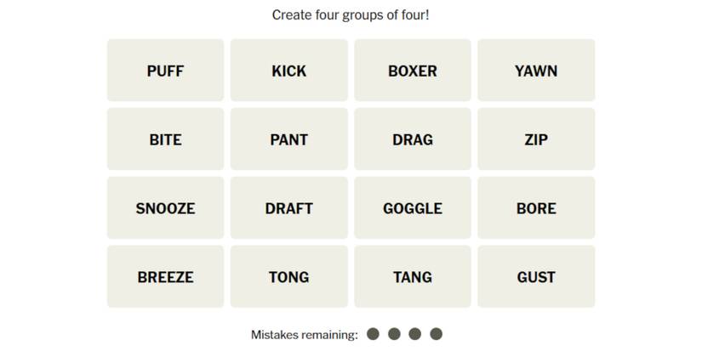
Task: Click the 'Create four groups of four!' heading
Action: tap(351, 14)
